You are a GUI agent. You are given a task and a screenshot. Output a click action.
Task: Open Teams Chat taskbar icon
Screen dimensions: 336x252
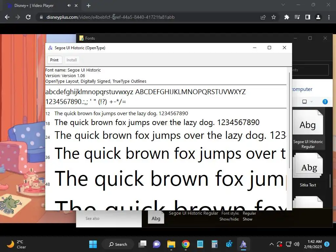[x=157, y=244]
